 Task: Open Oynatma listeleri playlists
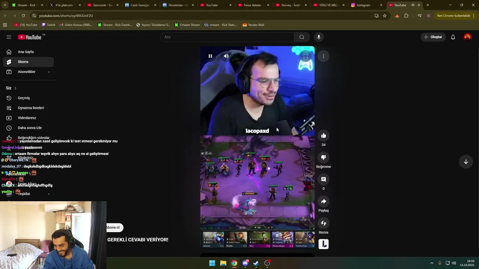28,108
